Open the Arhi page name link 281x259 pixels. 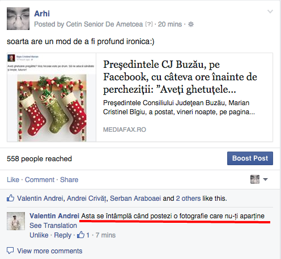click(x=42, y=14)
